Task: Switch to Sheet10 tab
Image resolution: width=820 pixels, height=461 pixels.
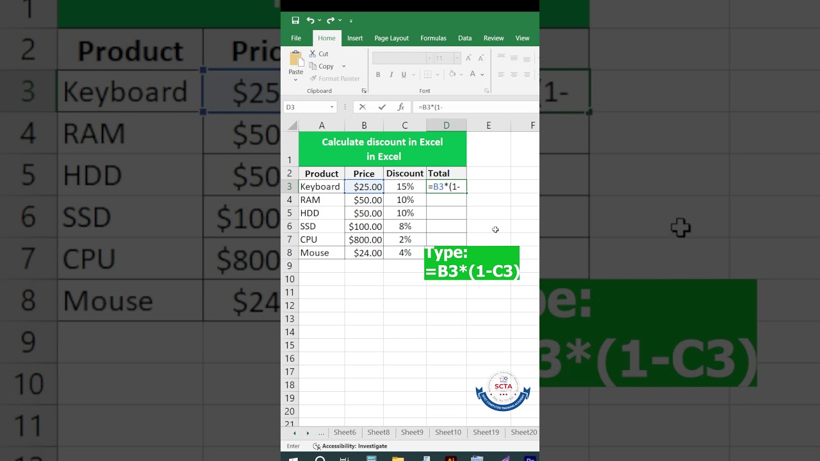Action: pyautogui.click(x=448, y=432)
